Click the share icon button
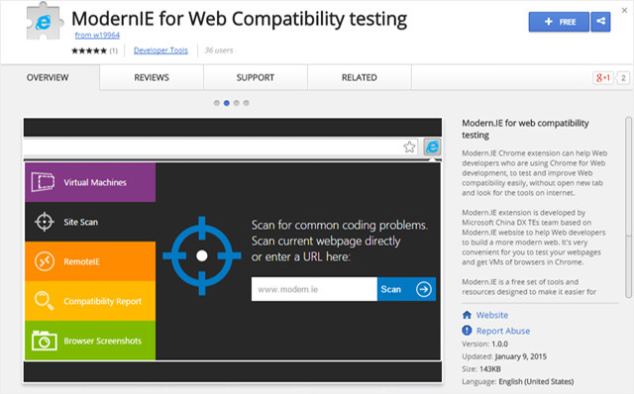 point(600,22)
